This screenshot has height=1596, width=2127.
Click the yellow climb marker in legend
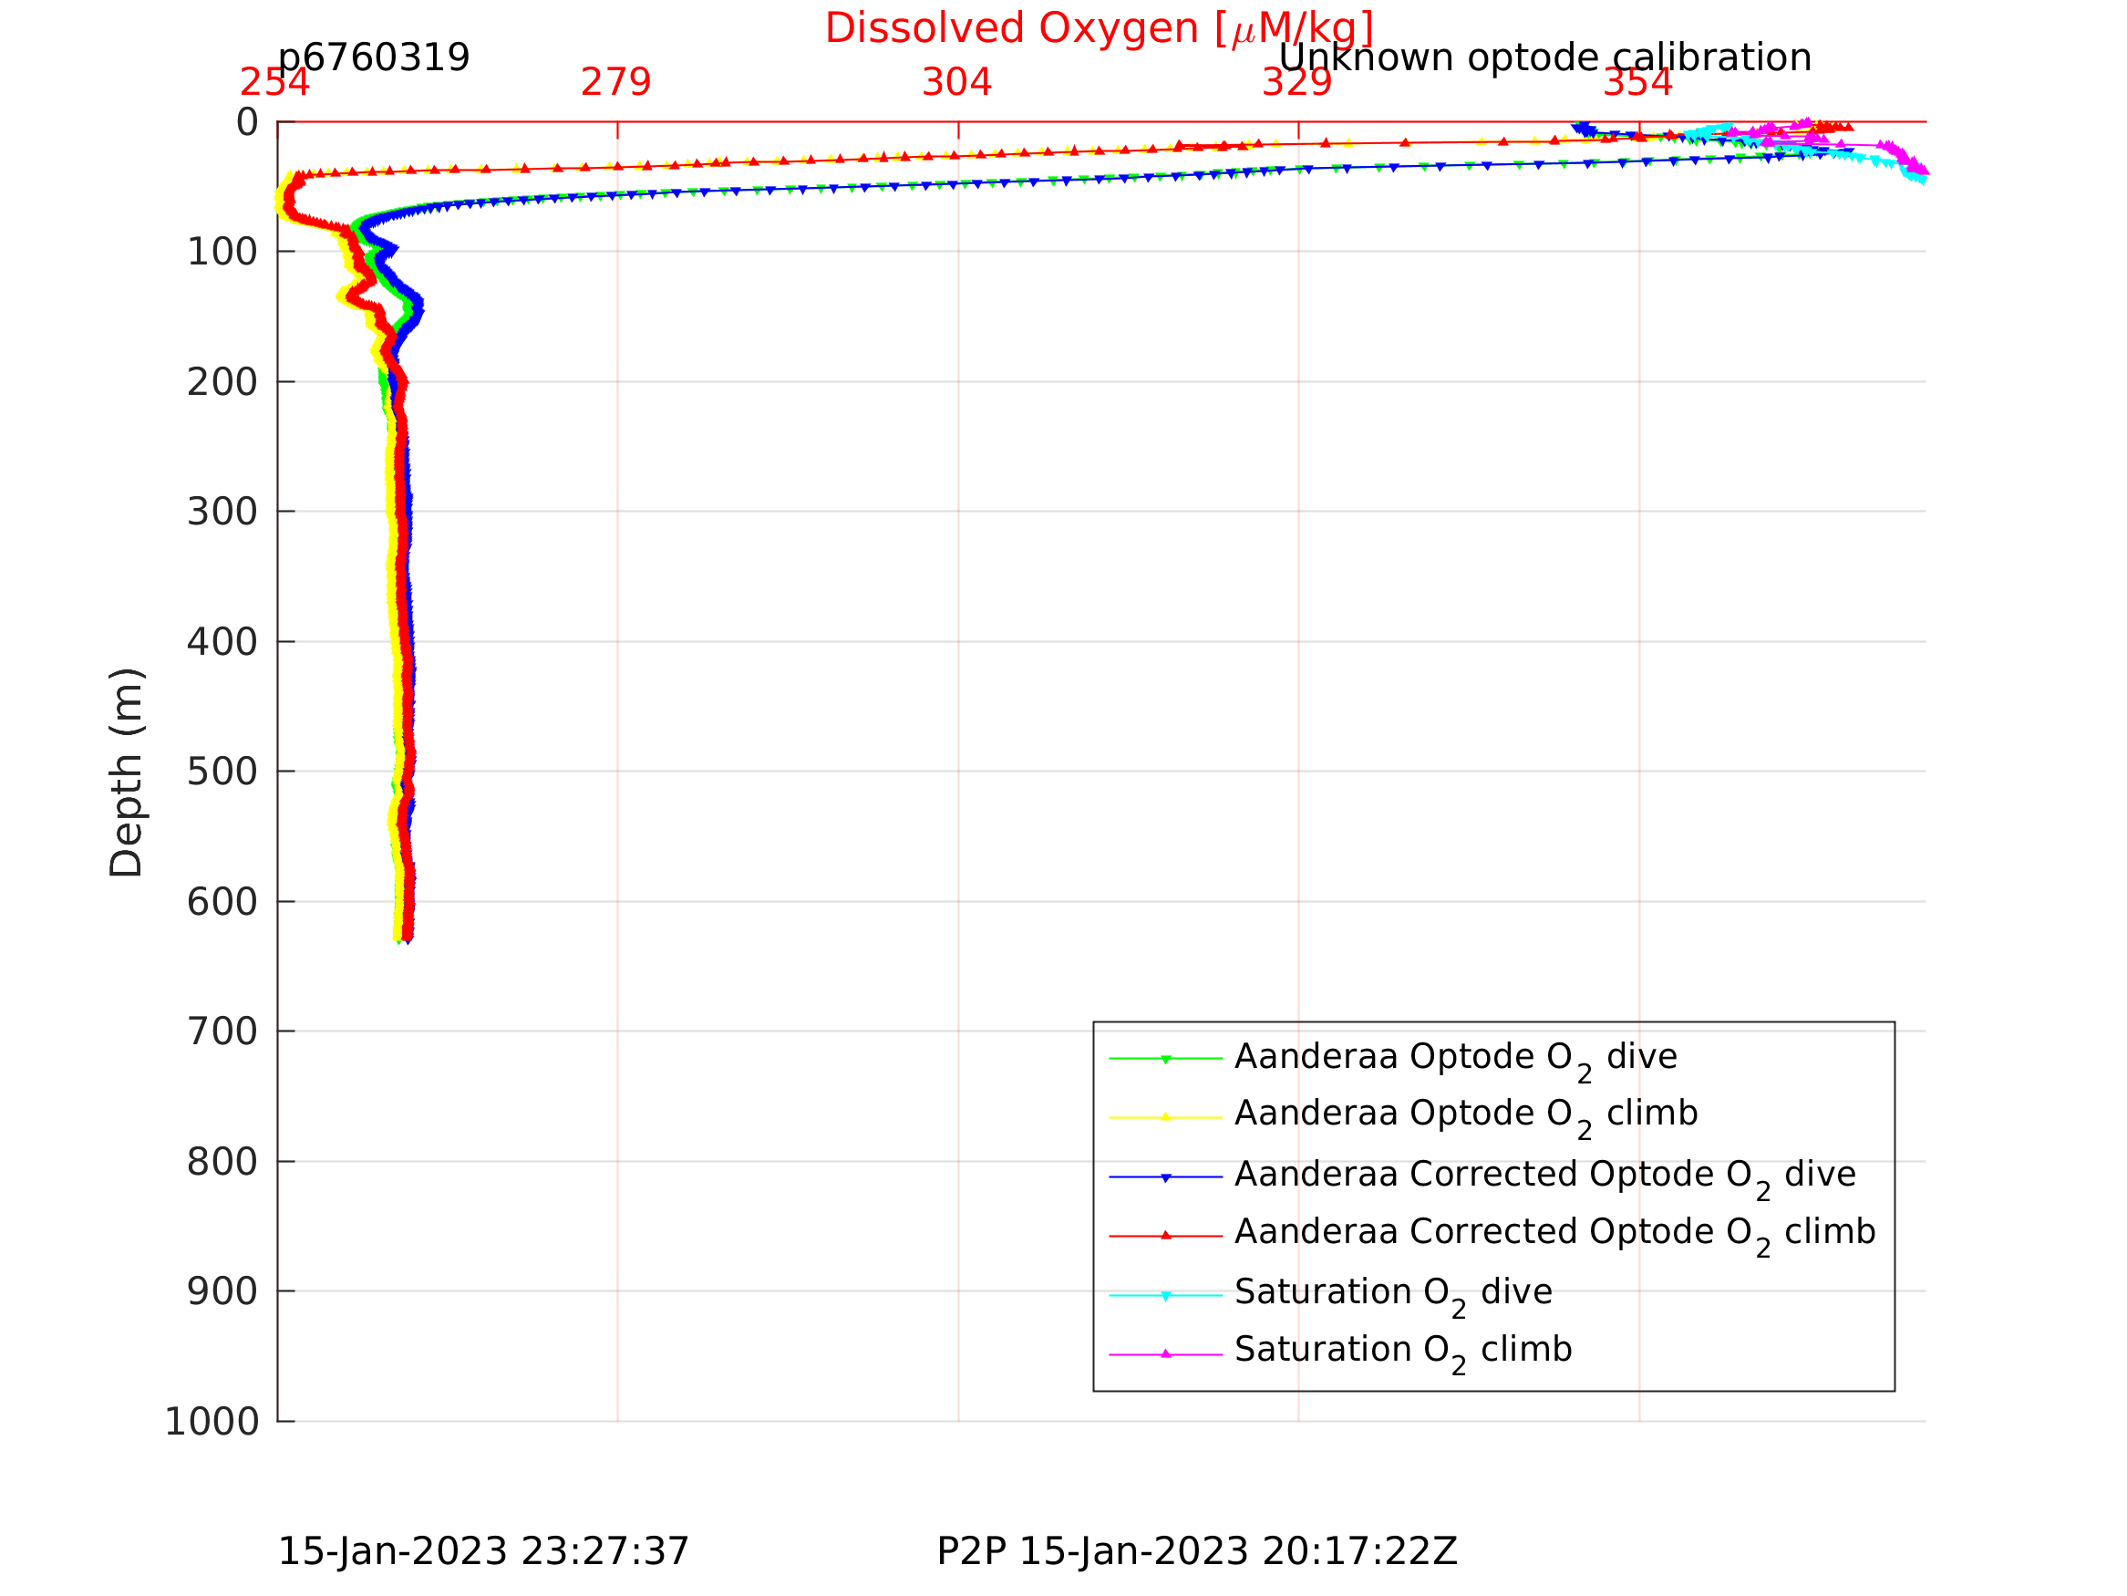(1165, 1117)
